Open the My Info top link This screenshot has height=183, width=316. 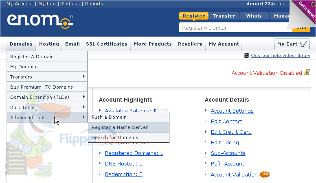47,4
